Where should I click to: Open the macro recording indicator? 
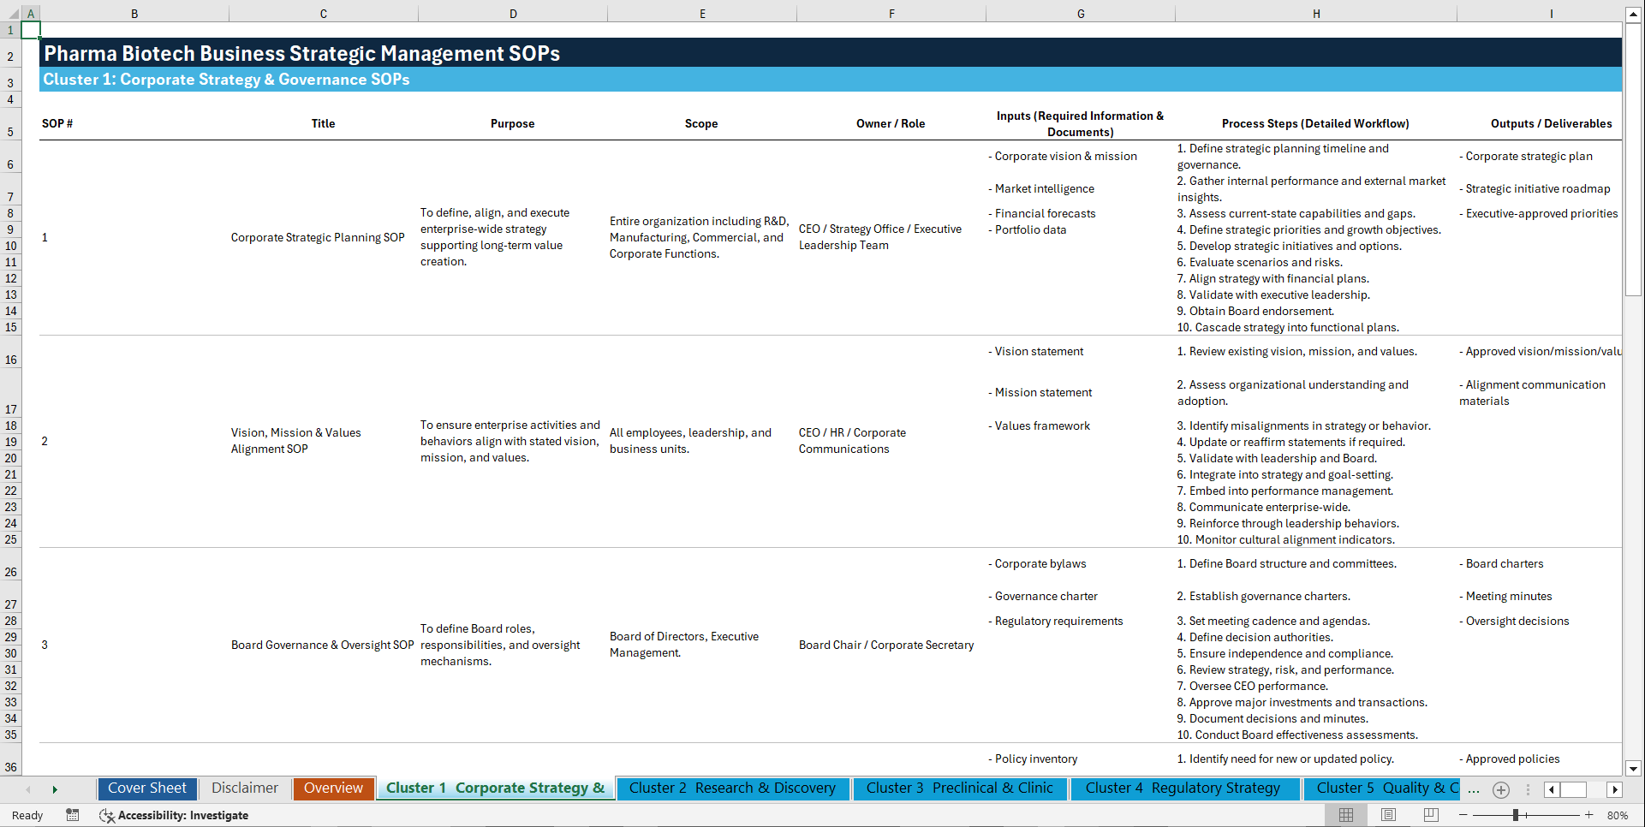[73, 815]
